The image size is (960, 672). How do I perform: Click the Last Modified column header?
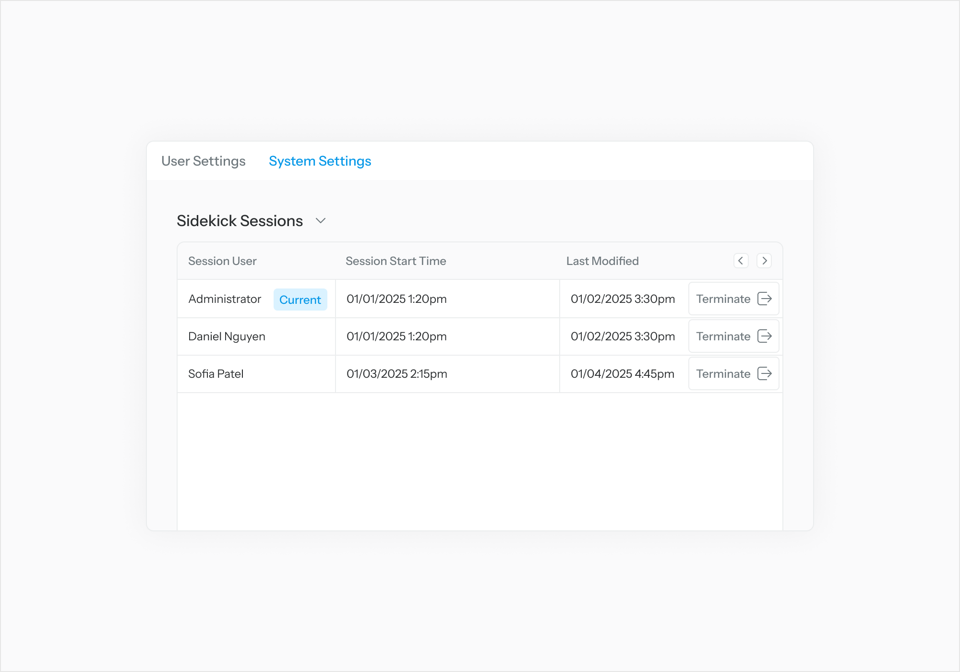[x=602, y=261]
